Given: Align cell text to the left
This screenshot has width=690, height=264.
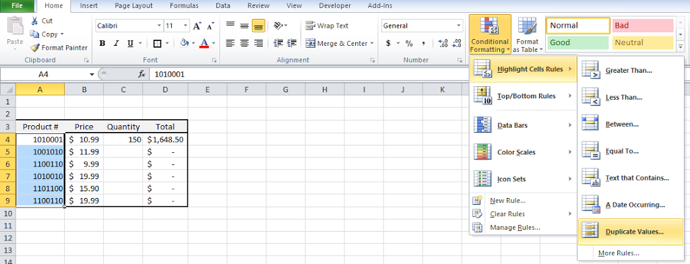Looking at the screenshot, I should pyautogui.click(x=230, y=43).
